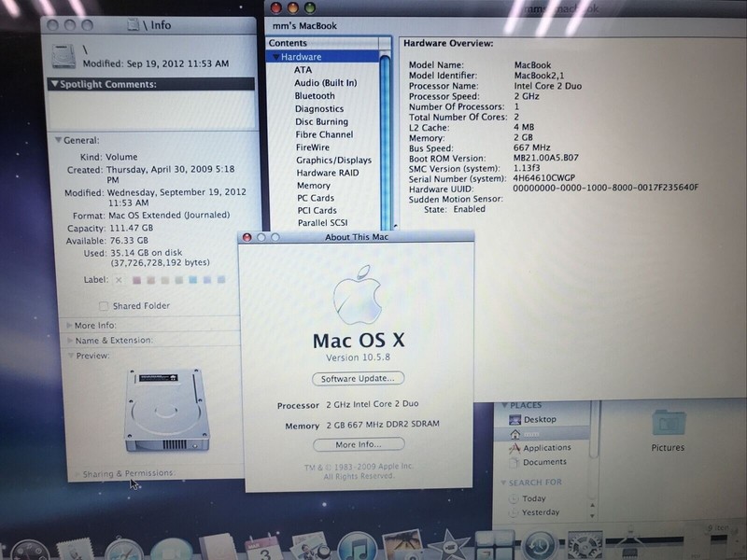Select the Pictures folder in Finder window
Viewport: 747px width, 560px height.
(x=668, y=423)
